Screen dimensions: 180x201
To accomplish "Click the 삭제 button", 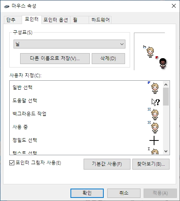I will [108, 59].
